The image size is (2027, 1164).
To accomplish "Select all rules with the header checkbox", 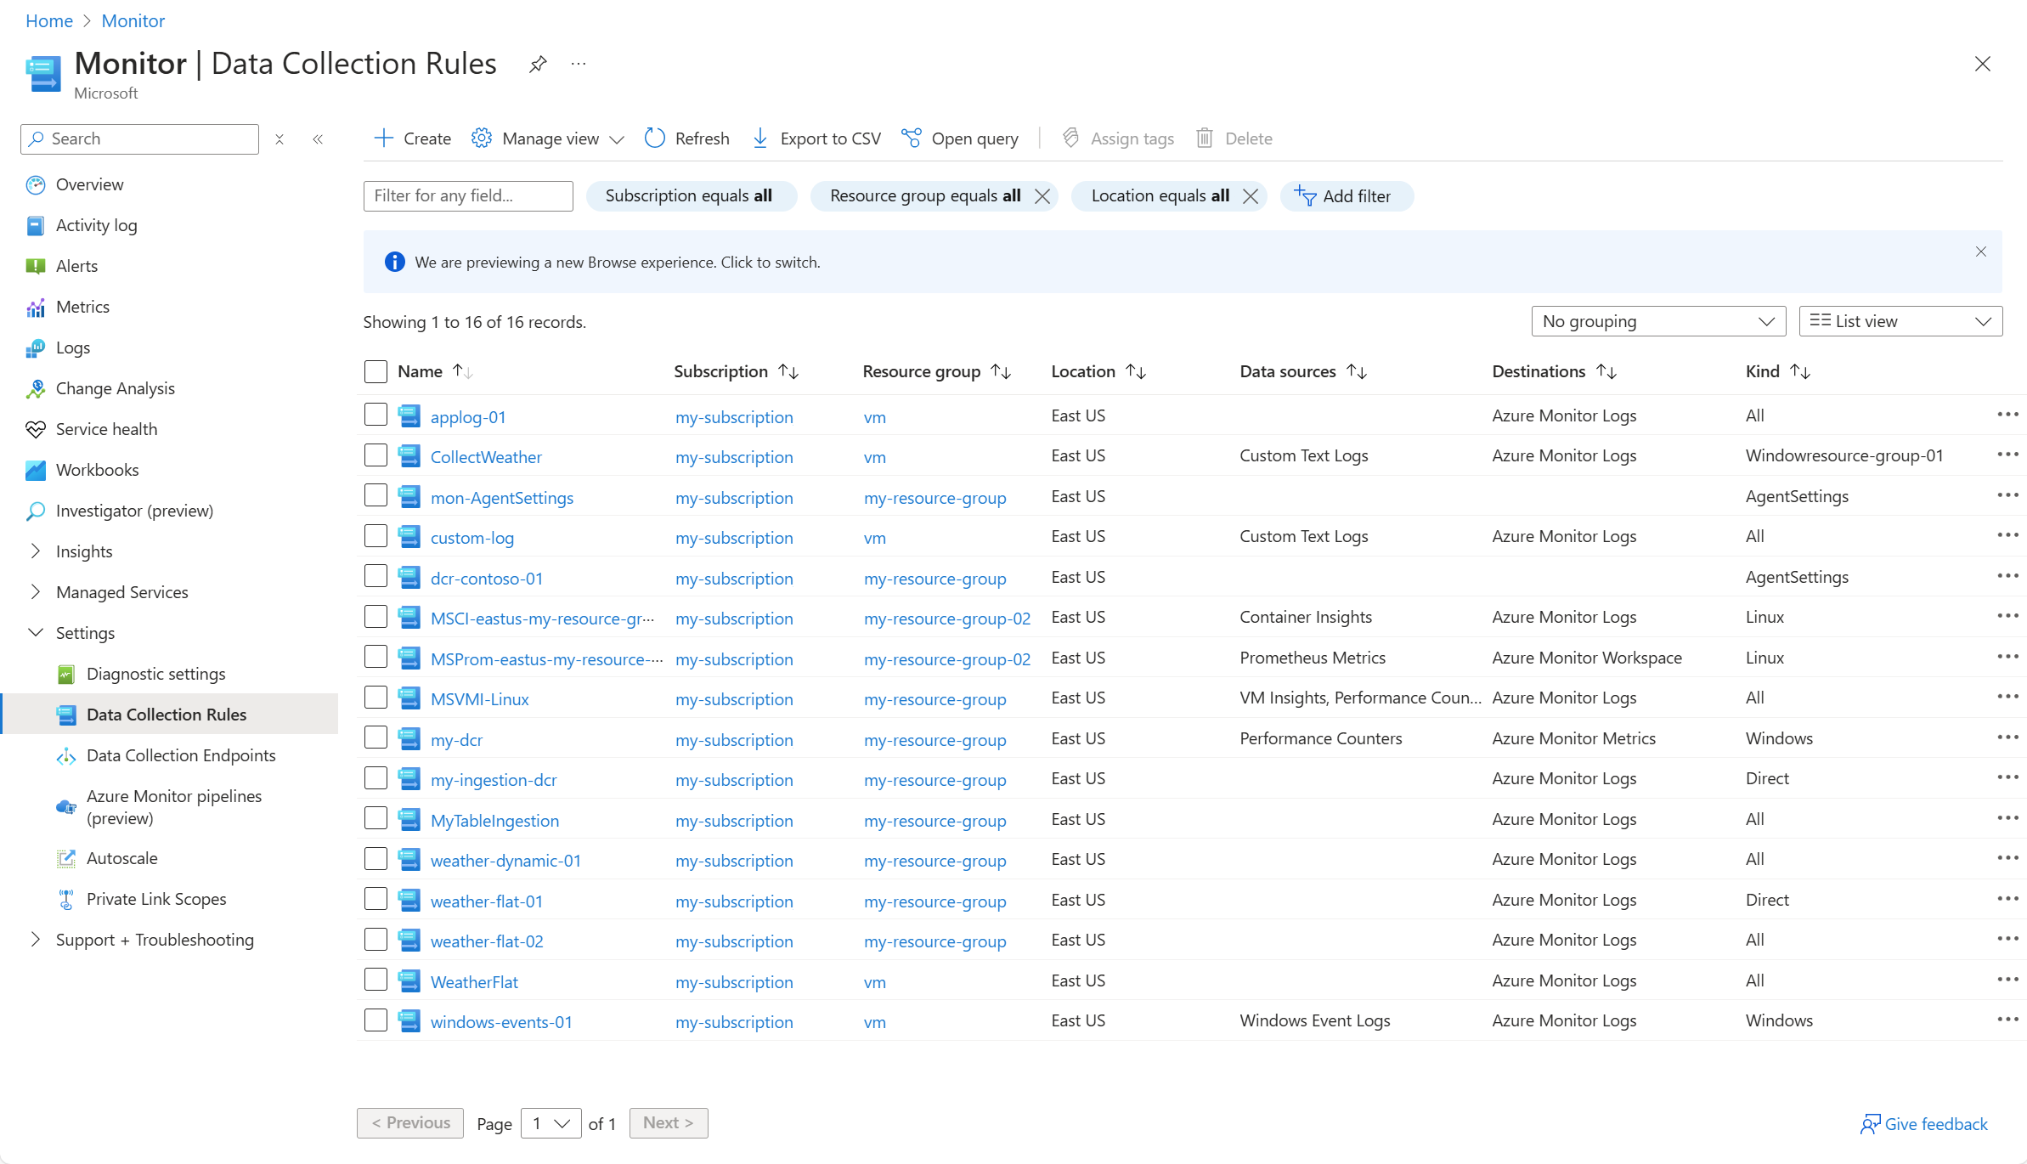I will [x=375, y=371].
